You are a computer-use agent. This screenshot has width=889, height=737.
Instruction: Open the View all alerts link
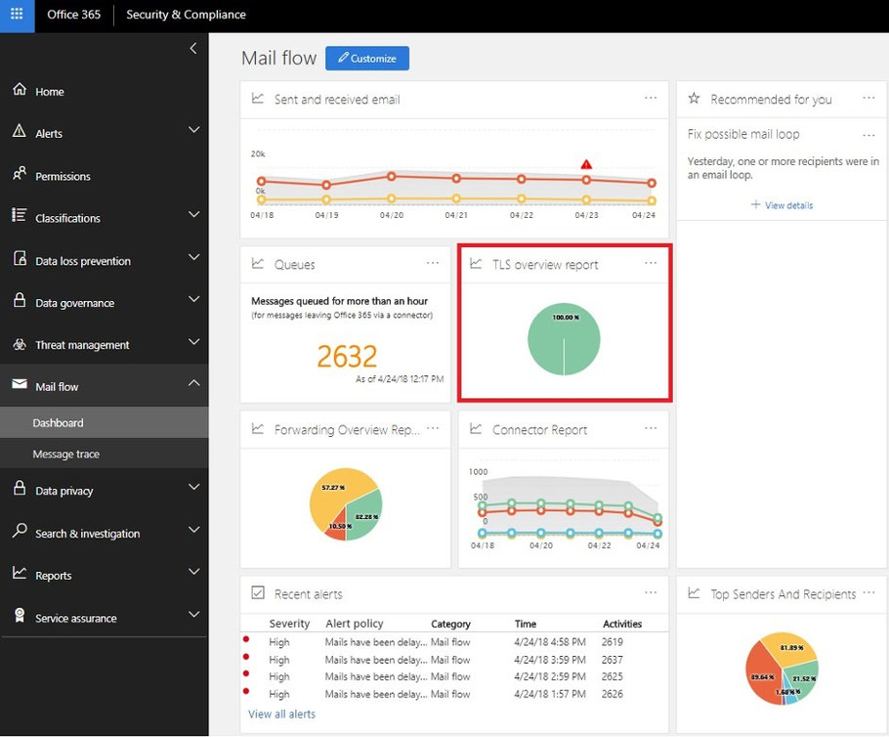[x=281, y=714]
